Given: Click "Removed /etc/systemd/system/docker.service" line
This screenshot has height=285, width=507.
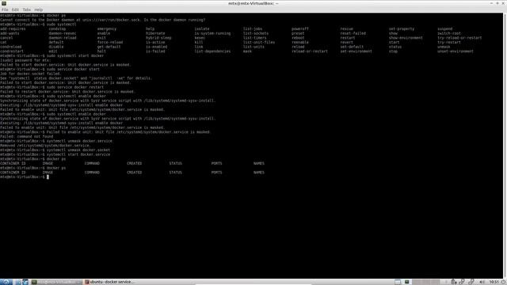Looking at the screenshot, I should pyautogui.click(x=45, y=146).
